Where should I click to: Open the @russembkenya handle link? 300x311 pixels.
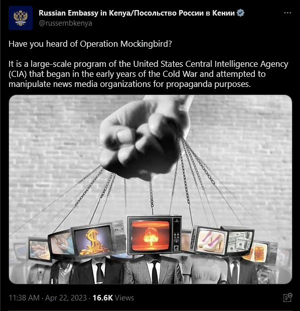pos(65,23)
